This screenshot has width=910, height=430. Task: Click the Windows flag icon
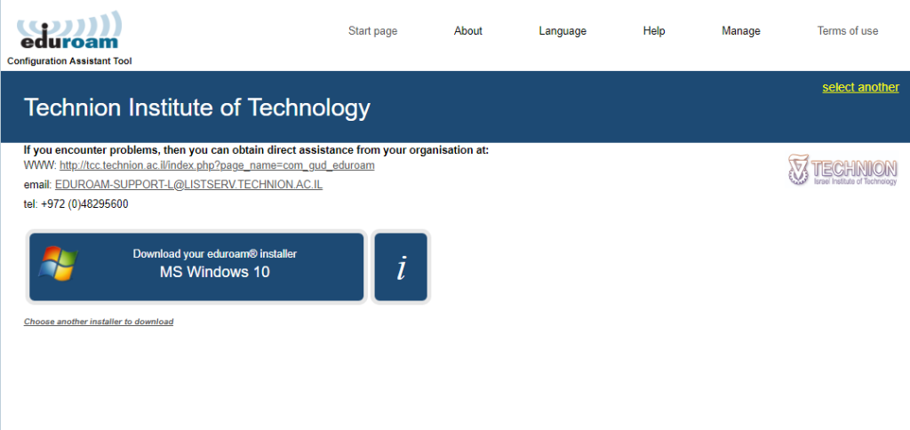pyautogui.click(x=58, y=264)
